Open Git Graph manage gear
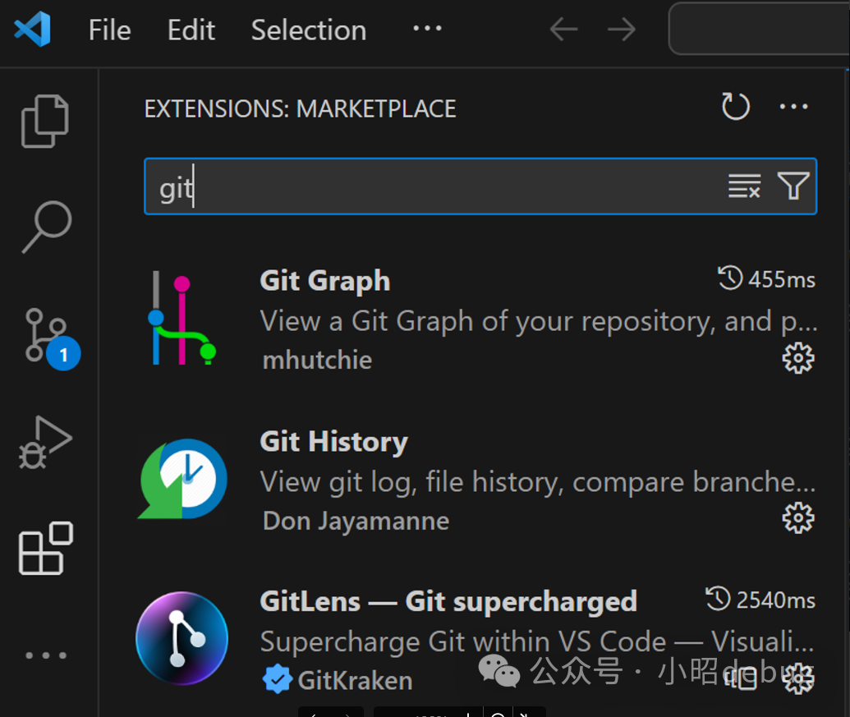The width and height of the screenshot is (850, 717). (x=798, y=358)
